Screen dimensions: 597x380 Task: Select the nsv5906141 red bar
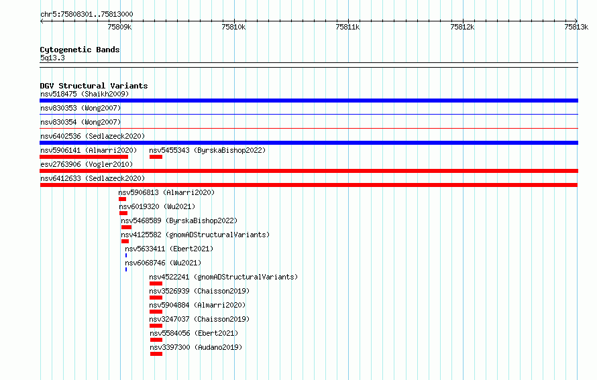coord(84,157)
